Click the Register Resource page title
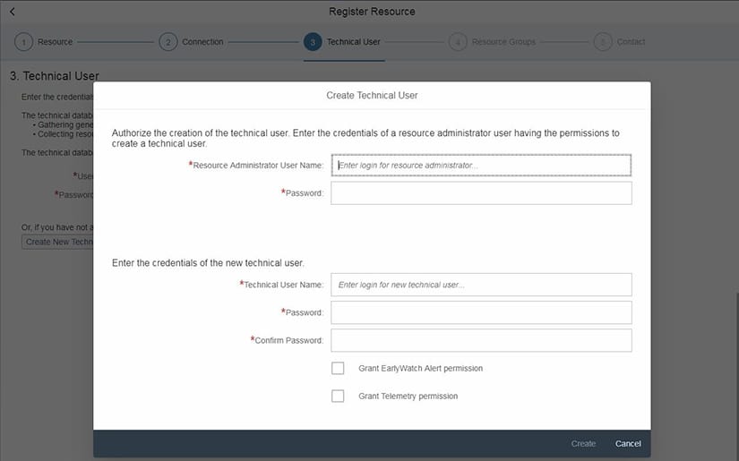 pyautogui.click(x=372, y=12)
